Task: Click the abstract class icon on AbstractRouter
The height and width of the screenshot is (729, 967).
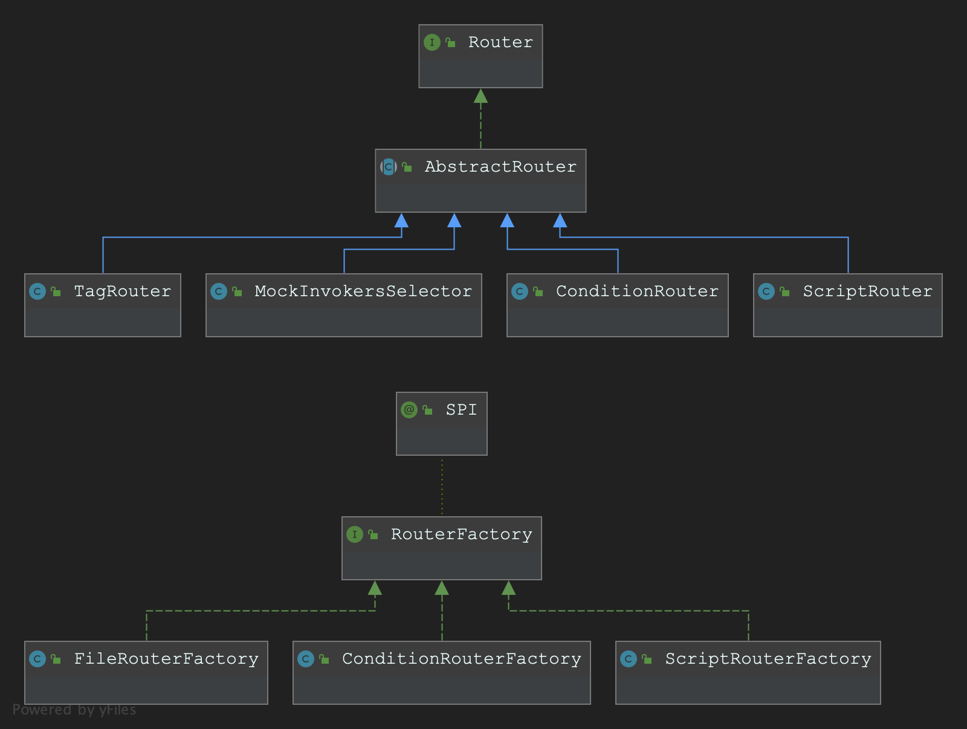Action: [x=389, y=167]
